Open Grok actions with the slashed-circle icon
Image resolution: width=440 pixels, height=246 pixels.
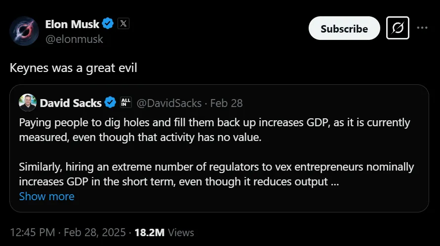click(397, 29)
